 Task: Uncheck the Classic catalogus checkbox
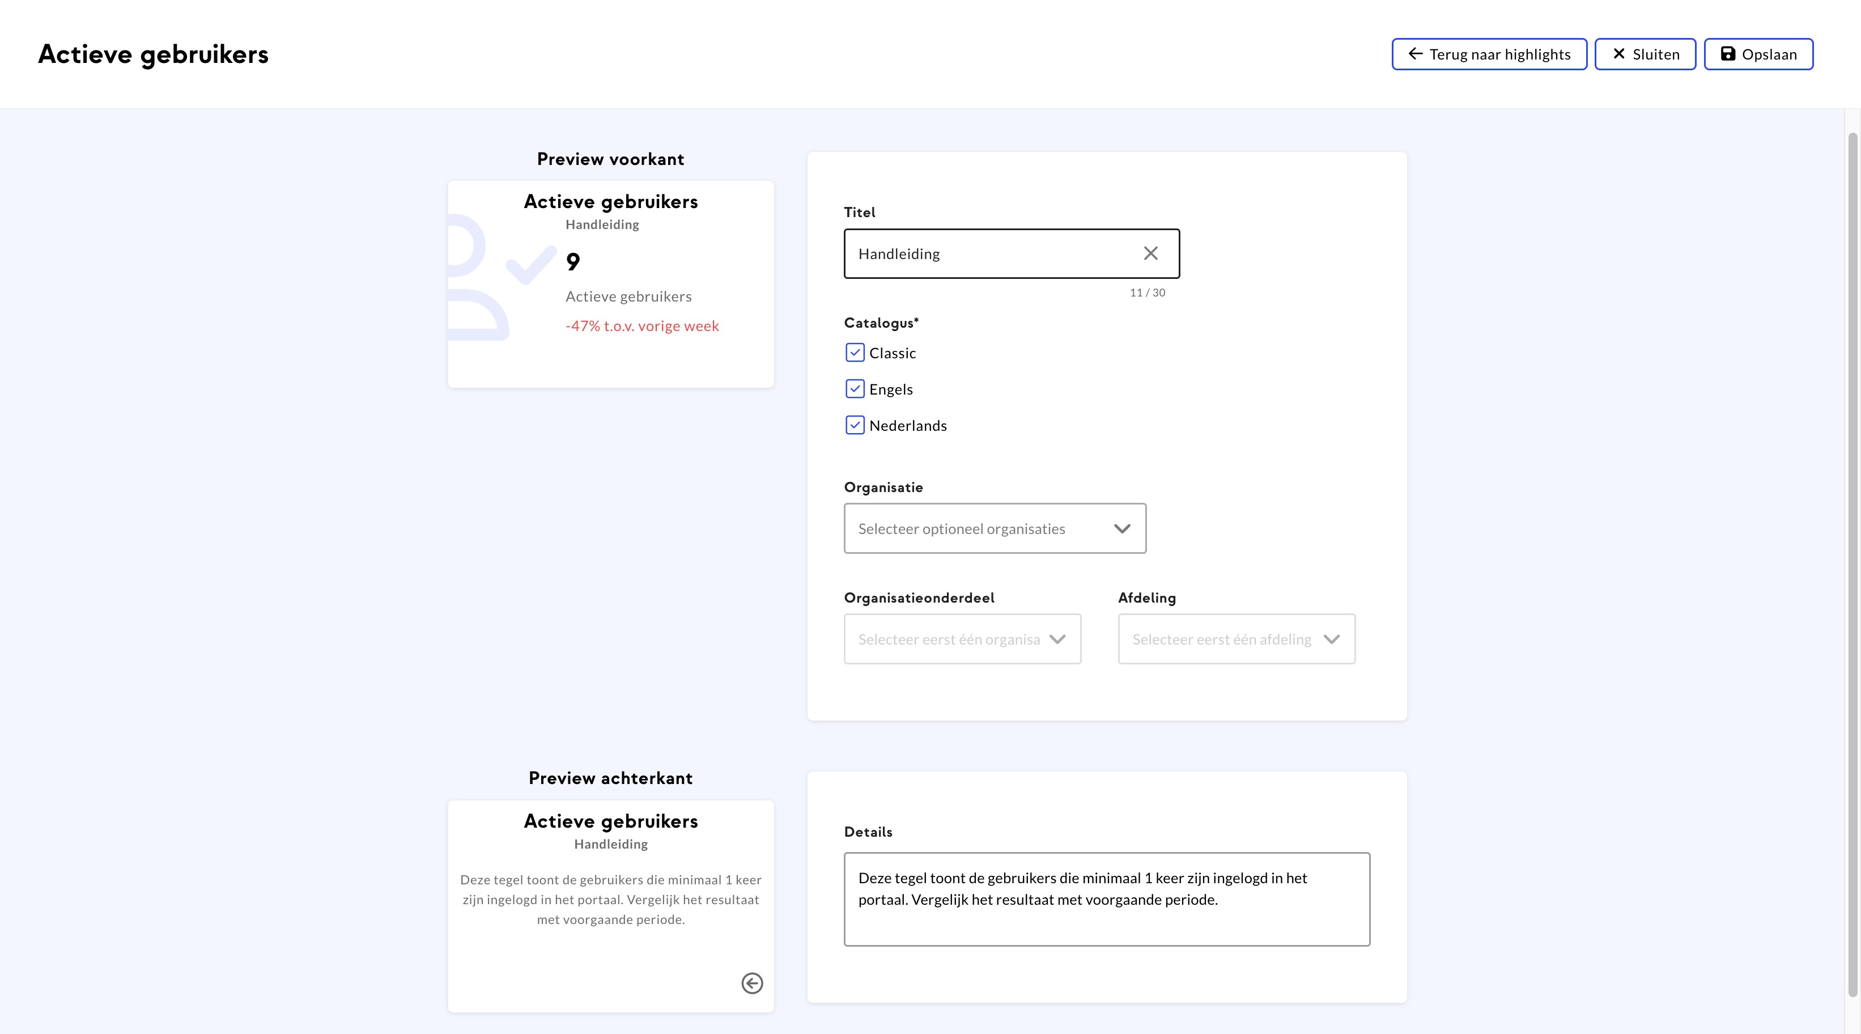coord(855,353)
